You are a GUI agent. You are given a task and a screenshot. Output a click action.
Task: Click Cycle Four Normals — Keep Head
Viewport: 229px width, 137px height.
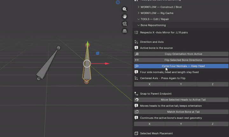point(181,66)
